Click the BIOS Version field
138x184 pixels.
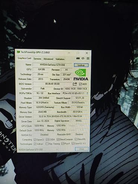point(52,84)
